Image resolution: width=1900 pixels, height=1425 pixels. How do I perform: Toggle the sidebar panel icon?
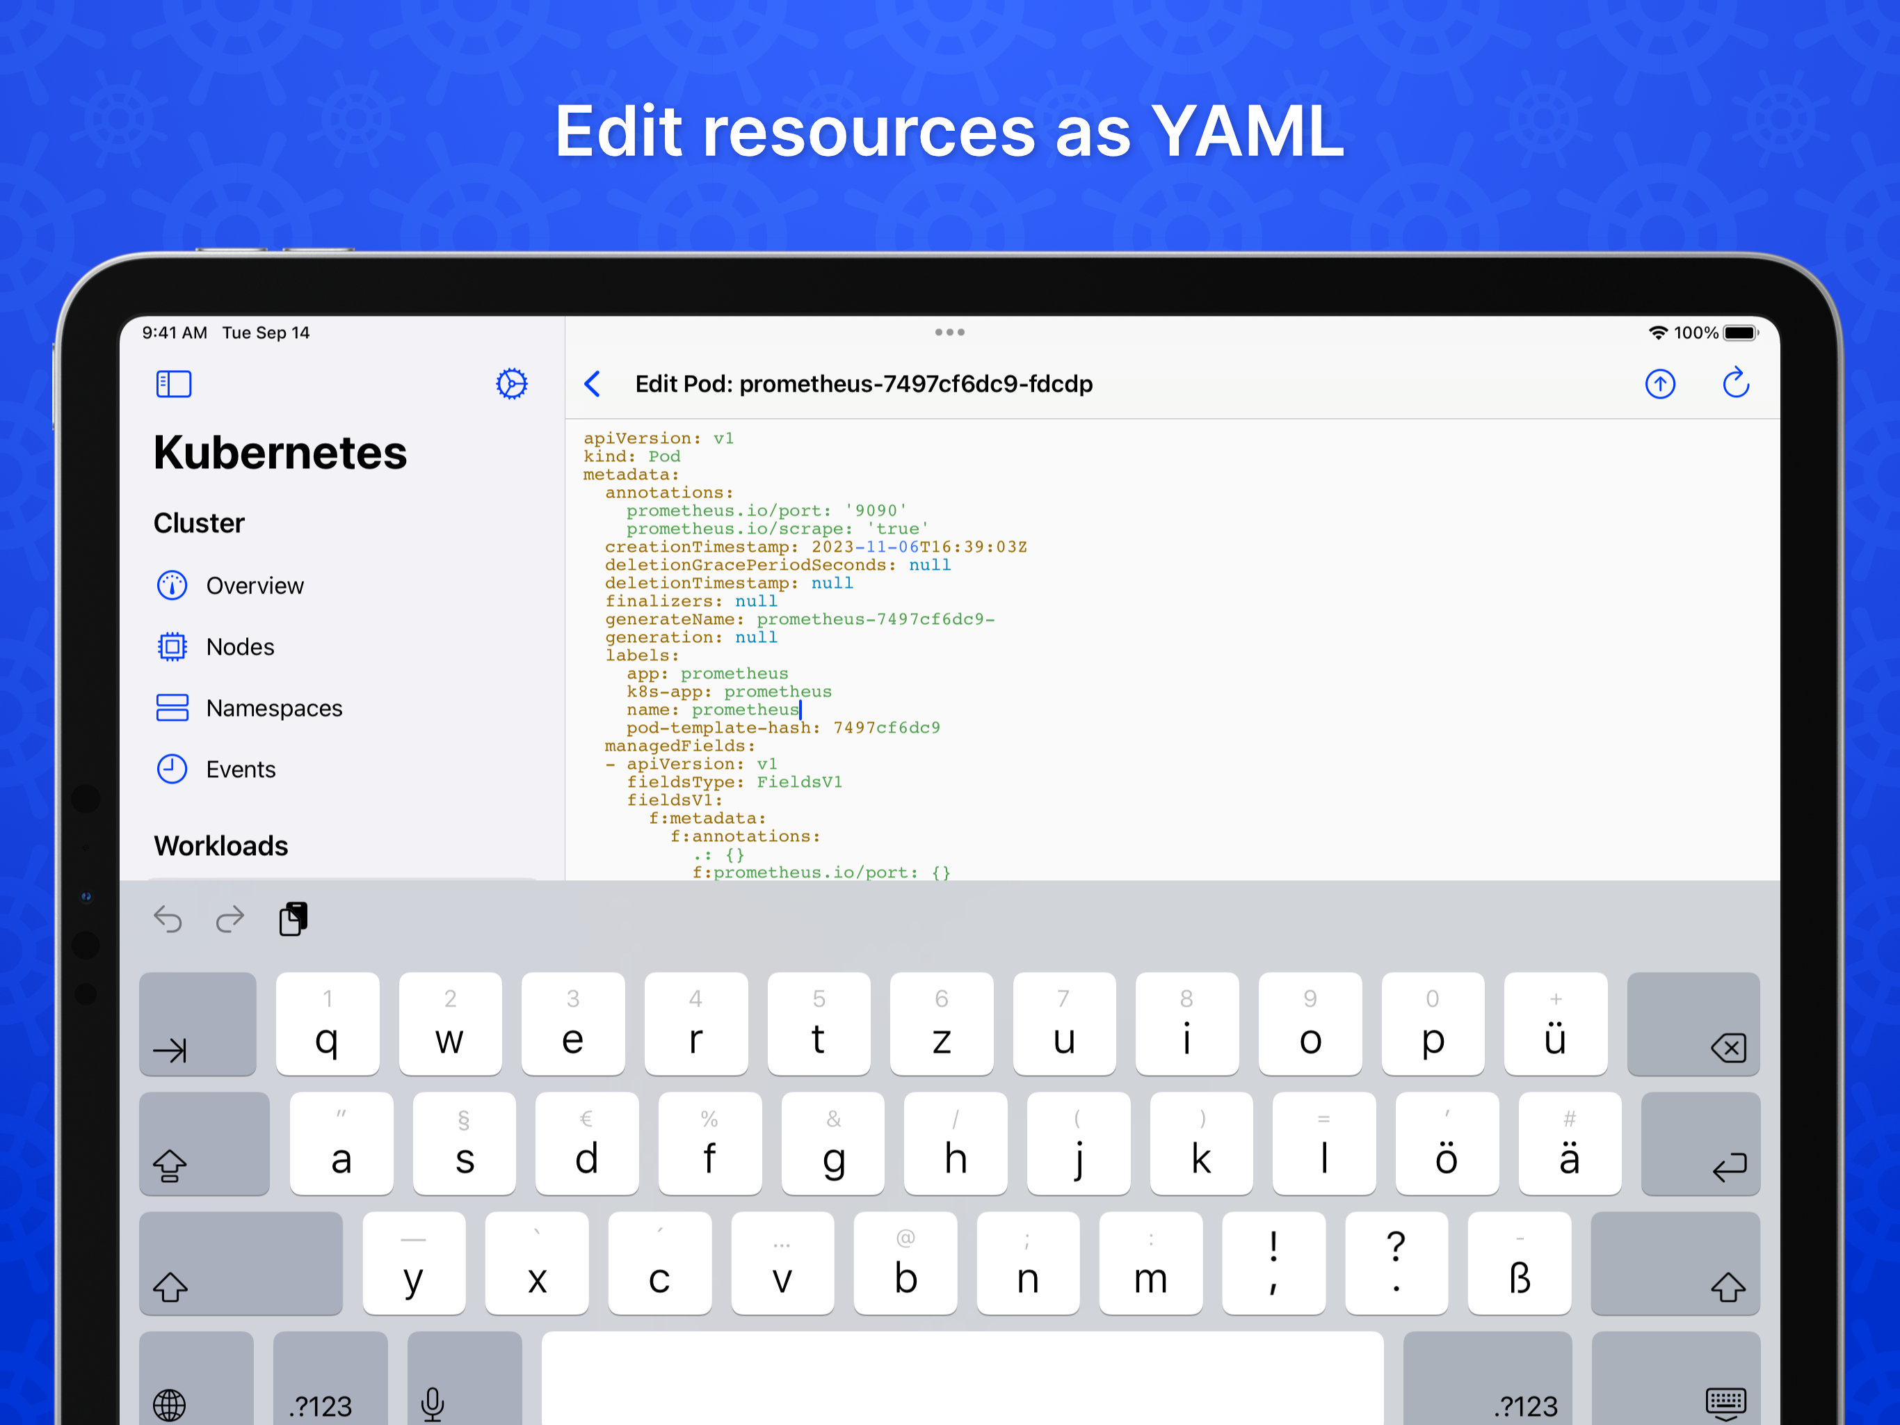(173, 383)
